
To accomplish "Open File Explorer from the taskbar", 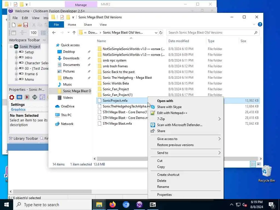I will coord(99,205).
